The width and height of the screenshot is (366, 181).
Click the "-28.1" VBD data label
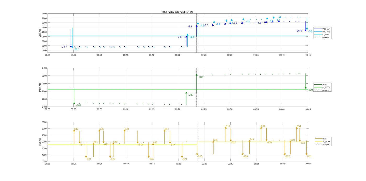click(x=76, y=49)
